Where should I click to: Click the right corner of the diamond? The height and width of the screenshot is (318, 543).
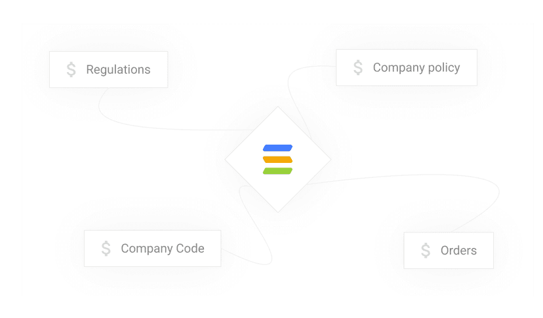(x=330, y=160)
